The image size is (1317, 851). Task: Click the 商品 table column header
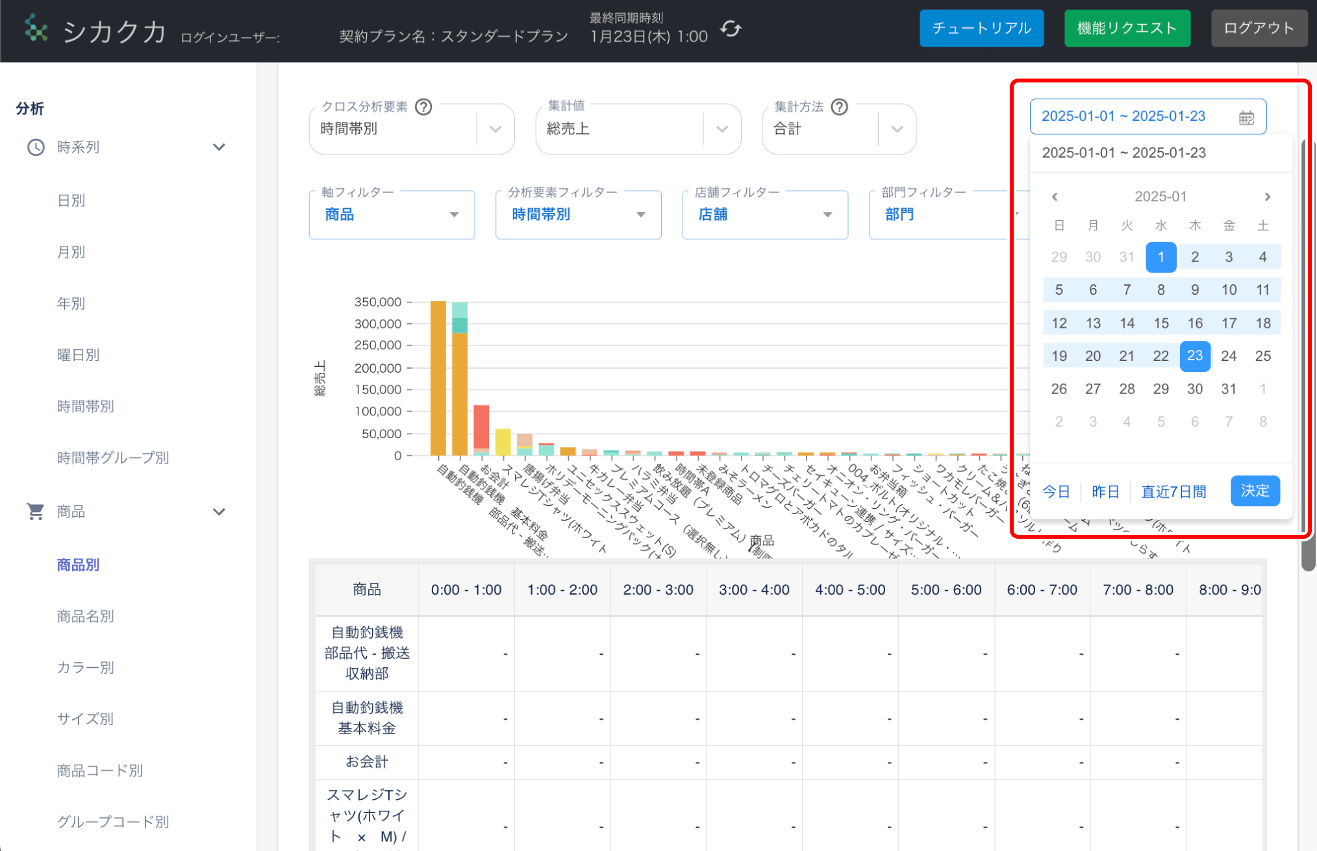point(367,589)
